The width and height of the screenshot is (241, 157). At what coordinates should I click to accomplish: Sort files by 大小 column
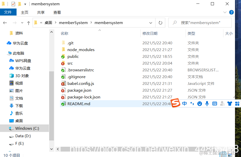pos(229,34)
